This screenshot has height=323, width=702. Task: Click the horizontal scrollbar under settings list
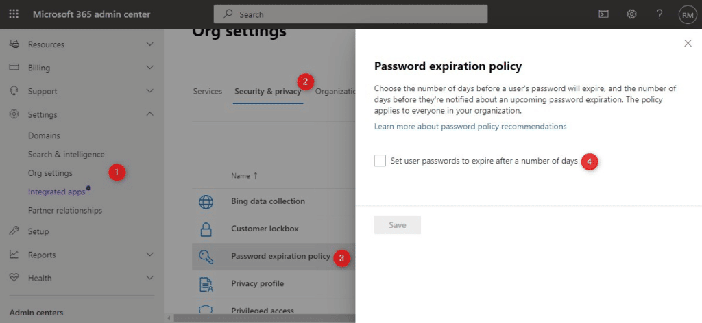click(264, 318)
